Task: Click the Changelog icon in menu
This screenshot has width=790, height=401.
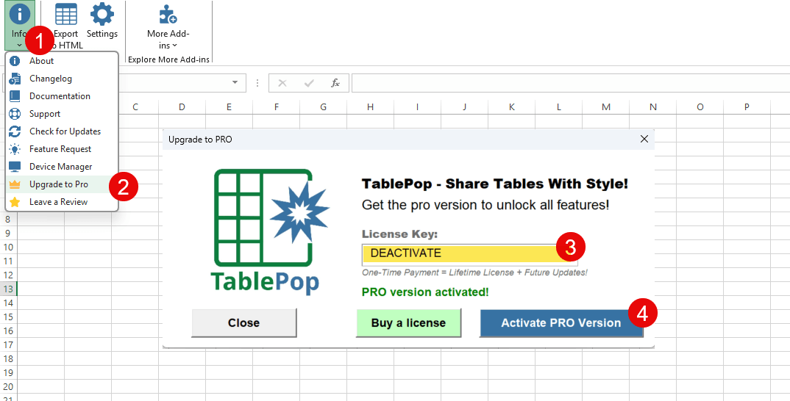Action: click(x=15, y=79)
